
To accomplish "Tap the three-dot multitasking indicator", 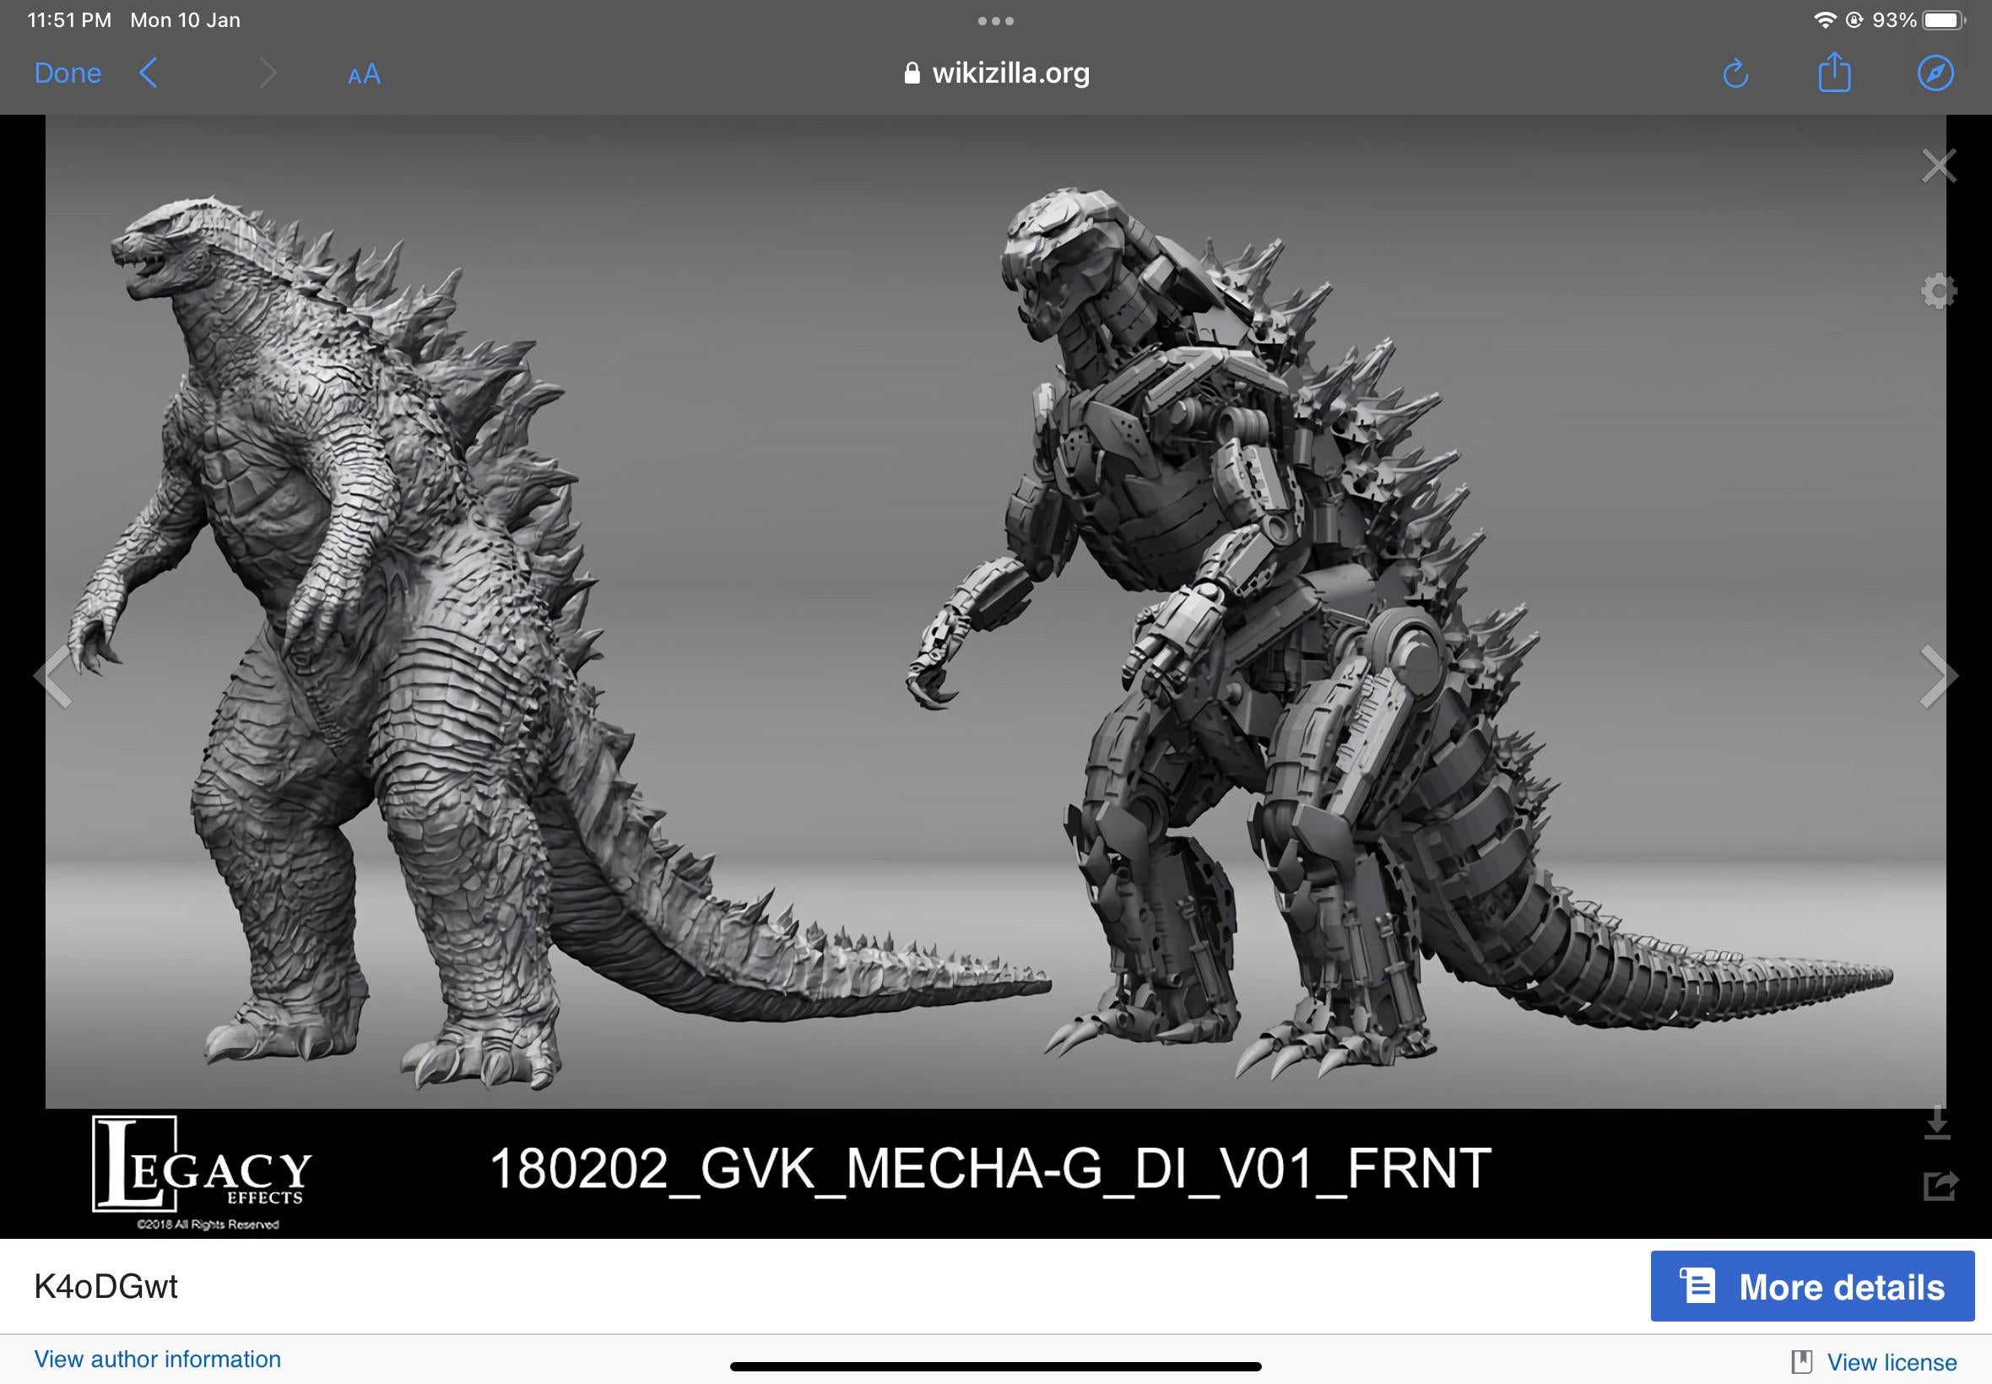I will 995,21.
